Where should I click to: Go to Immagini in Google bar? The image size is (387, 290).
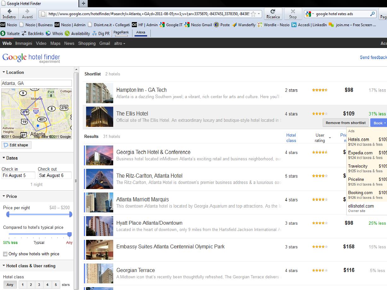pyautogui.click(x=24, y=43)
